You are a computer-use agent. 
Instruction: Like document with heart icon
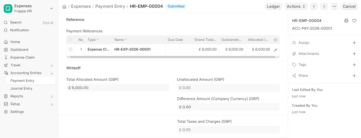(354, 21)
